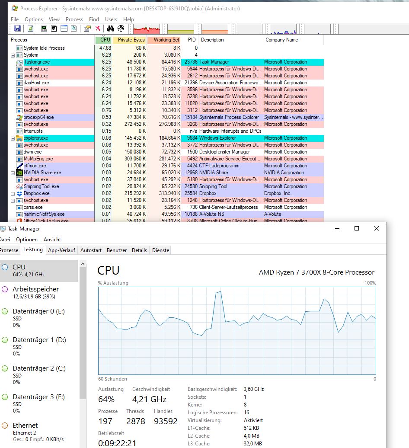Open the Find menu

(x=94, y=19)
